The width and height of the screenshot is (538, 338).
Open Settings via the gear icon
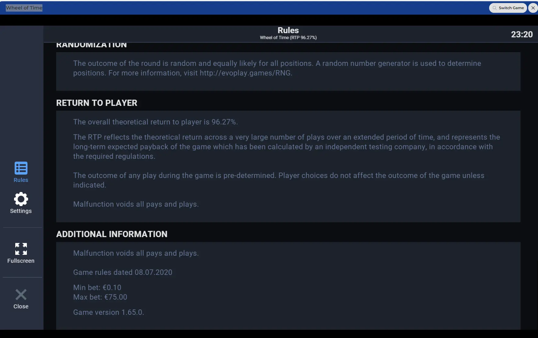click(x=21, y=199)
